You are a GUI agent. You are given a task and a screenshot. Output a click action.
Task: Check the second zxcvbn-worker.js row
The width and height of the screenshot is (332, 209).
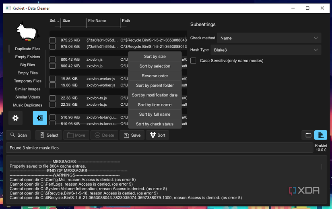click(x=52, y=85)
